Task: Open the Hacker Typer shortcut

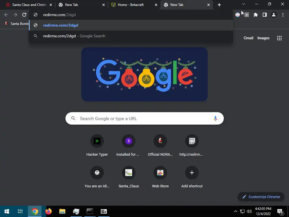Action: (x=97, y=146)
